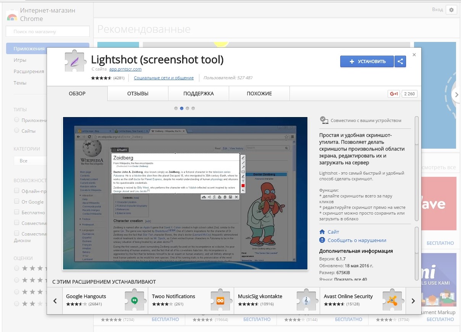
Task: Select the Сайты type radio button
Action: [x=16, y=130]
